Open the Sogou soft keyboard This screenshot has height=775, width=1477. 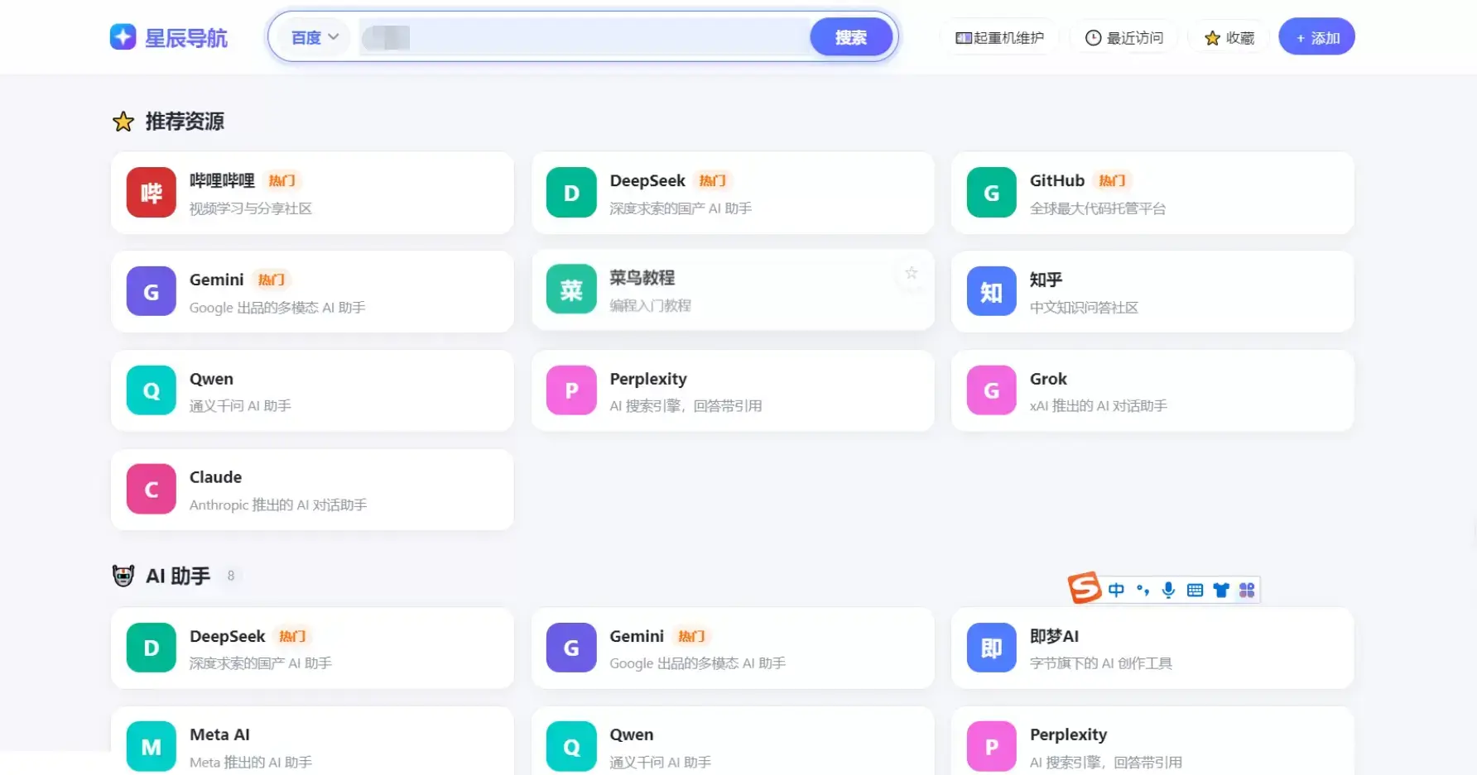point(1195,590)
